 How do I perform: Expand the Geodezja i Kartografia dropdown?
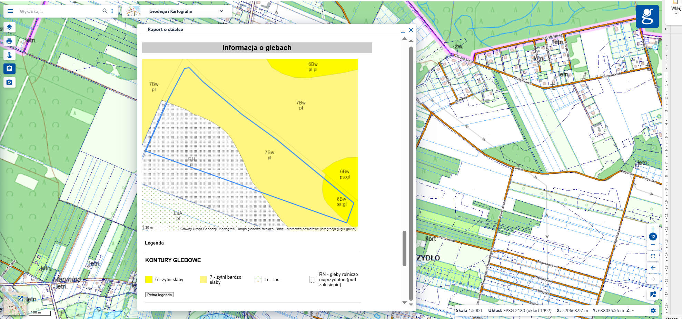click(221, 11)
